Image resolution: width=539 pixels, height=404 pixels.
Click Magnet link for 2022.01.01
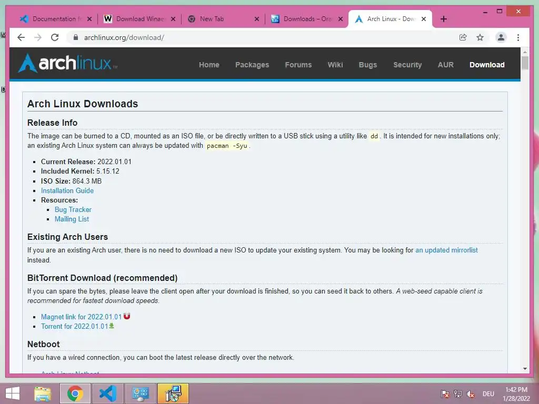point(81,317)
